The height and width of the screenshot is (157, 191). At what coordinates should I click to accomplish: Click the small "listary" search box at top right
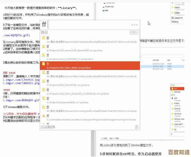pyautogui.click(x=178, y=22)
